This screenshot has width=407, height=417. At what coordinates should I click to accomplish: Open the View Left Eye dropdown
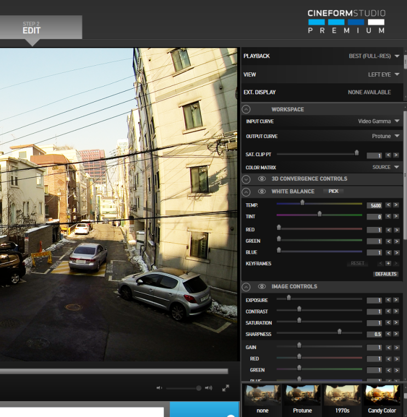pos(383,75)
